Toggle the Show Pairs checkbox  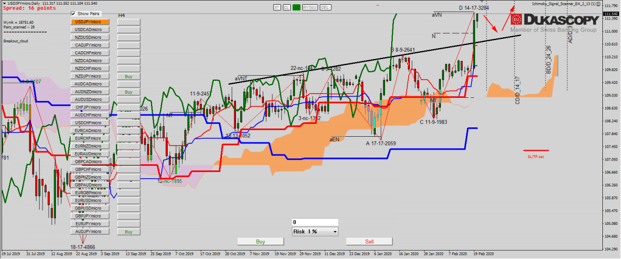tap(73, 13)
